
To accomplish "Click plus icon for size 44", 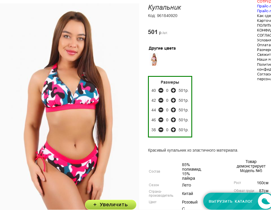I will tap(173, 110).
